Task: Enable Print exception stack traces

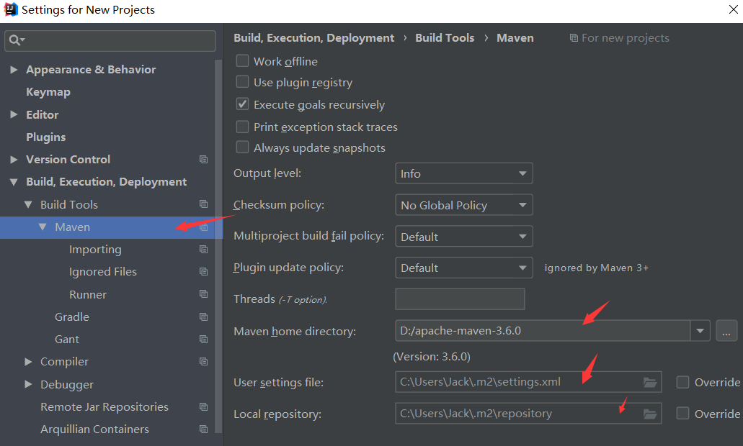Action: [242, 127]
